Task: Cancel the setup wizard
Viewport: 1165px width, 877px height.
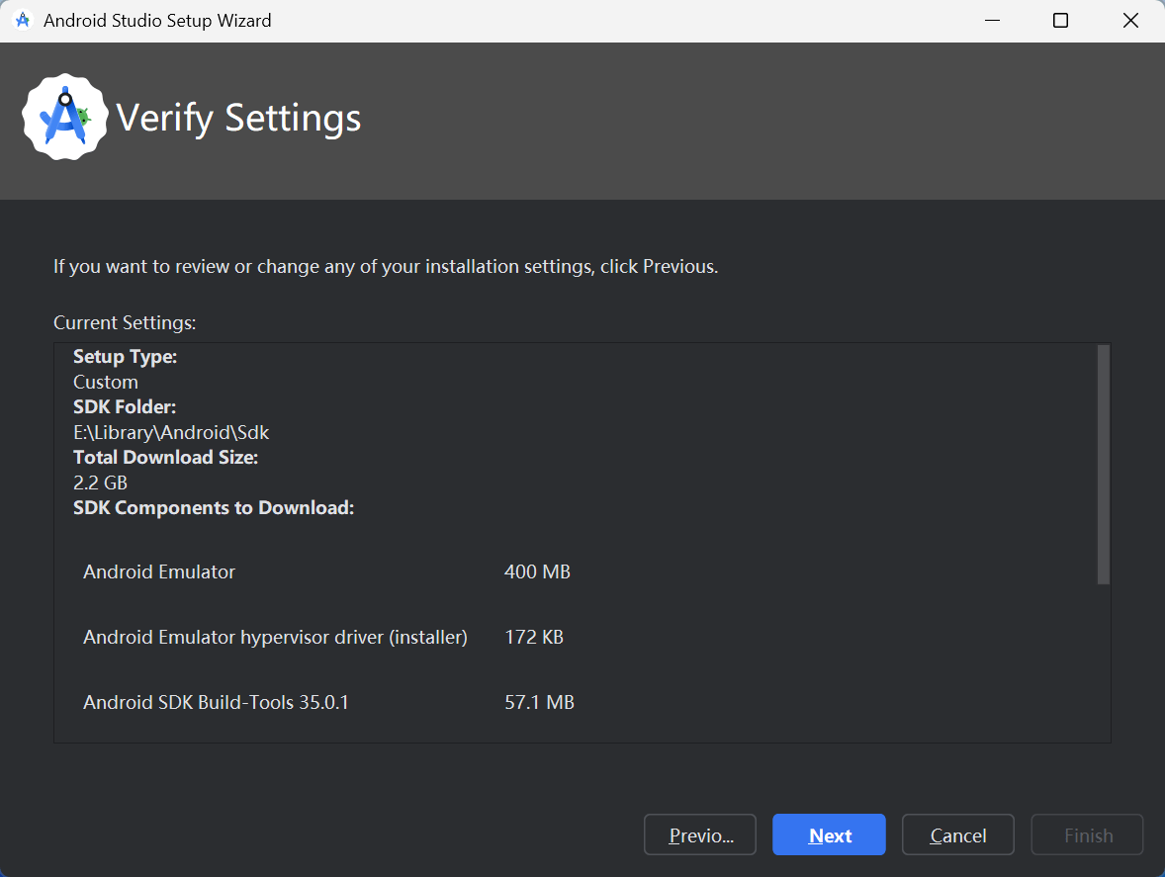Action: [x=957, y=834]
